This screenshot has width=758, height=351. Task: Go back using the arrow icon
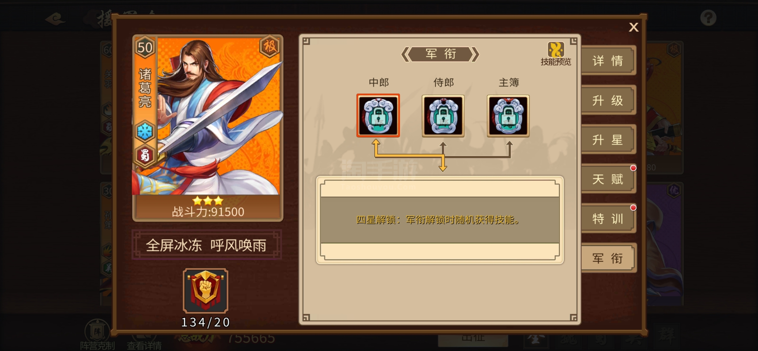coord(55,19)
